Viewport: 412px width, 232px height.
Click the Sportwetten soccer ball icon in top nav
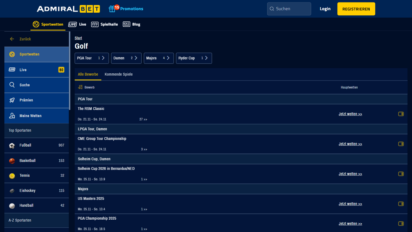coord(36,24)
